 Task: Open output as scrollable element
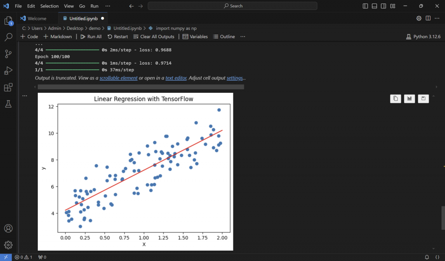pyautogui.click(x=118, y=78)
